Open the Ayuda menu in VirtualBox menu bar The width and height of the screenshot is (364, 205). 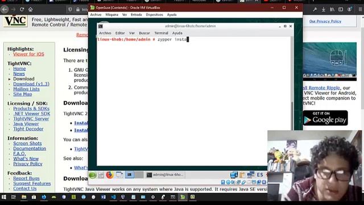click(x=172, y=15)
